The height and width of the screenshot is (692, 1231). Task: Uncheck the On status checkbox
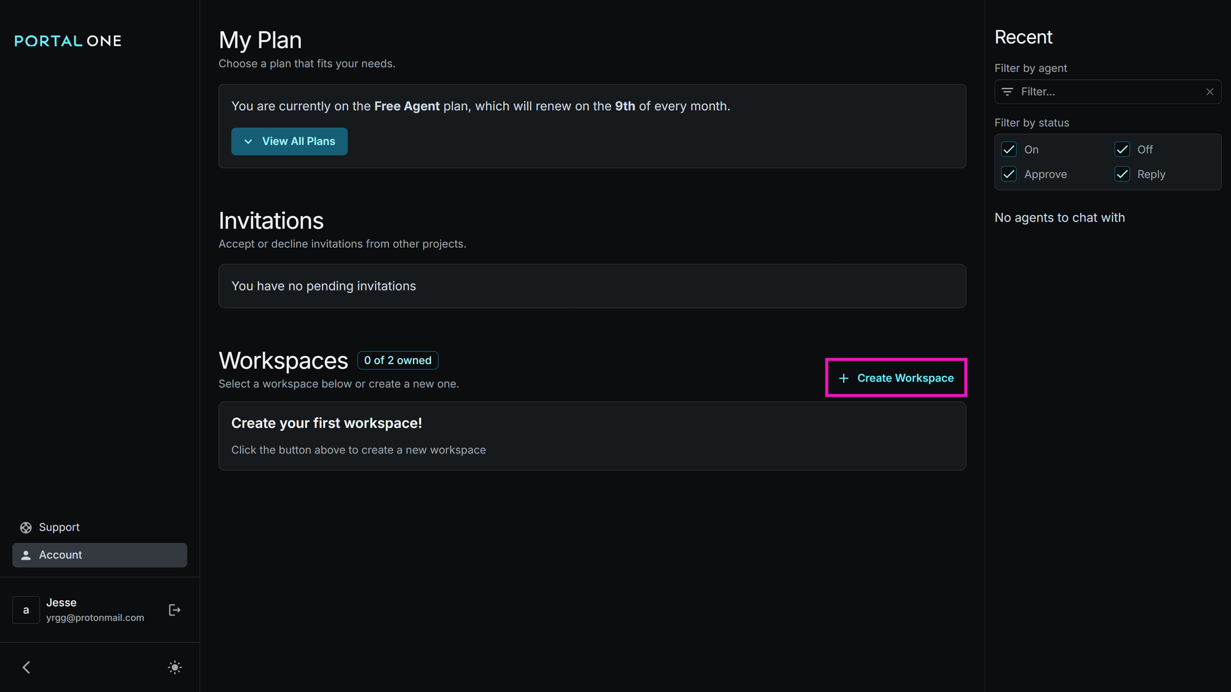[1009, 149]
